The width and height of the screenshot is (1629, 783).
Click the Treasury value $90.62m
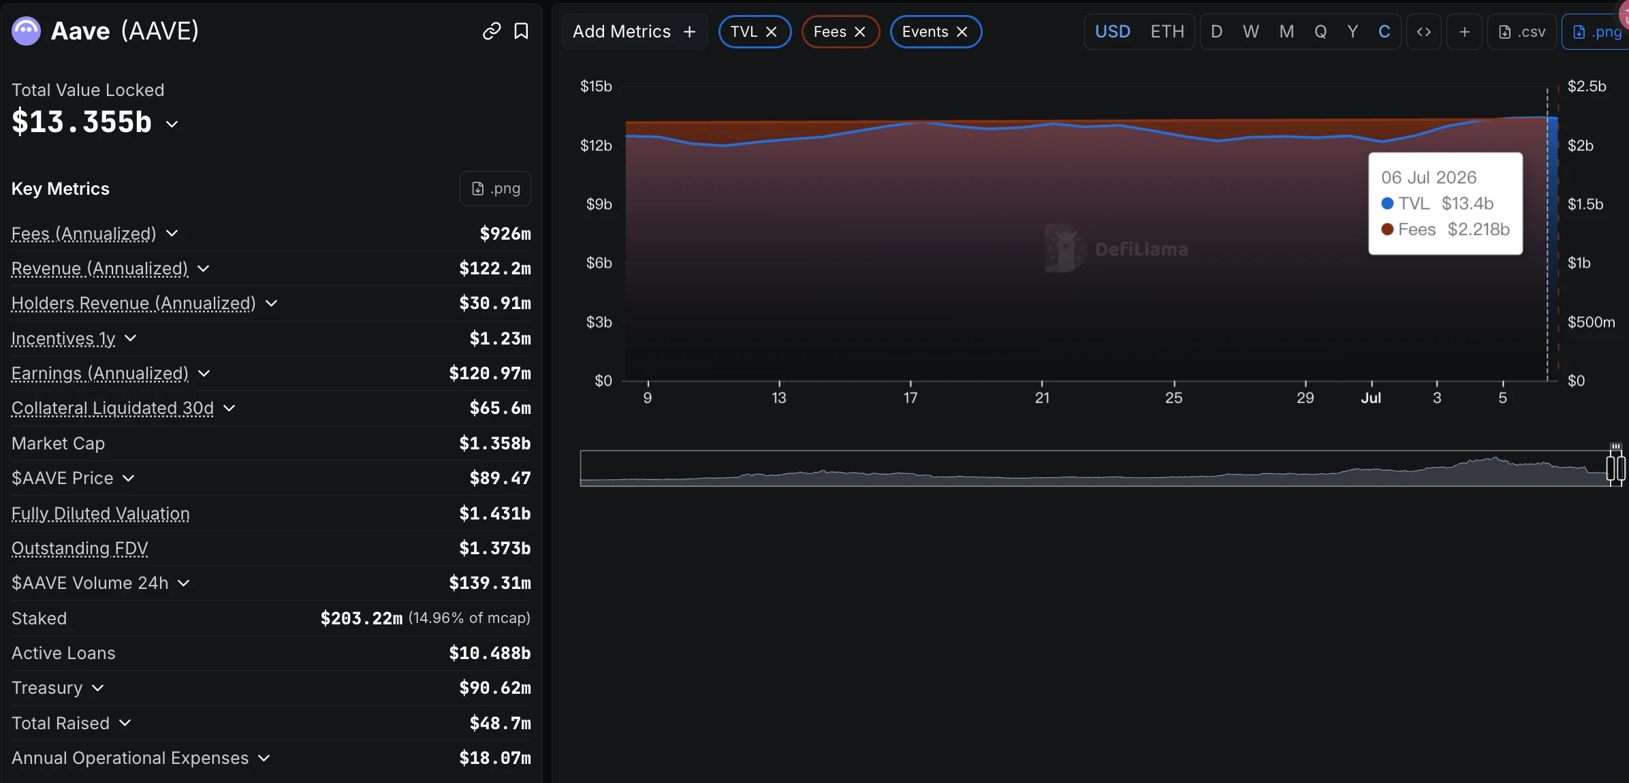coord(495,688)
